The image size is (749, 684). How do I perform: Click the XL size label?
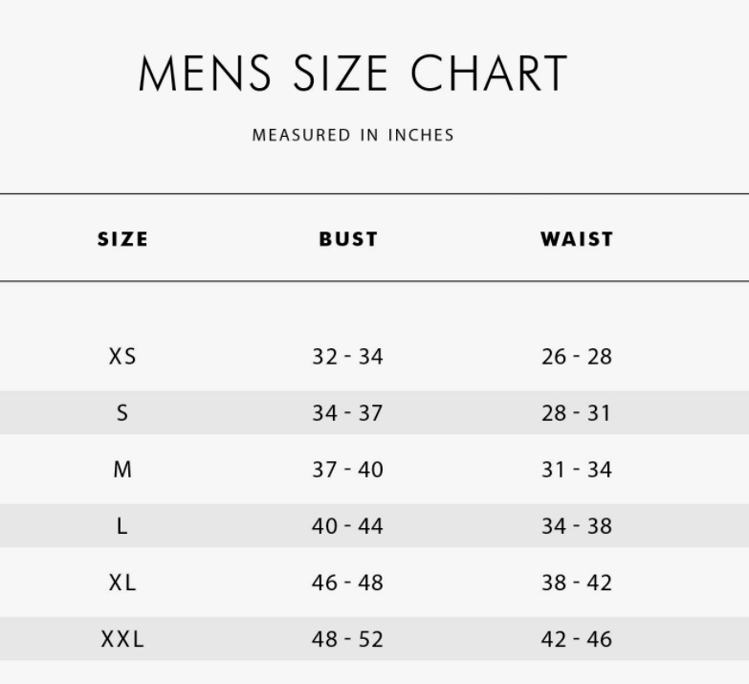tap(122, 583)
